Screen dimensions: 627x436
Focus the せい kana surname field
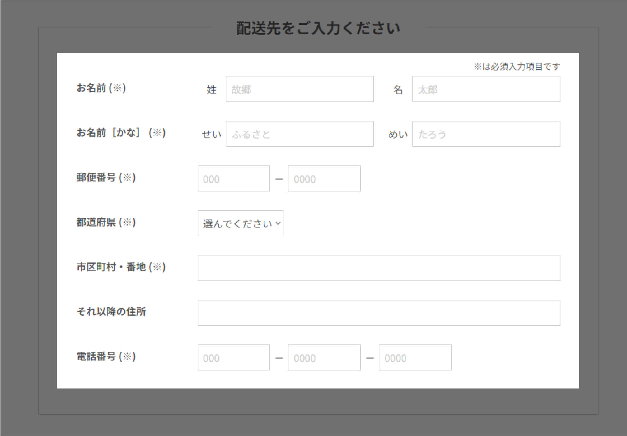point(299,134)
